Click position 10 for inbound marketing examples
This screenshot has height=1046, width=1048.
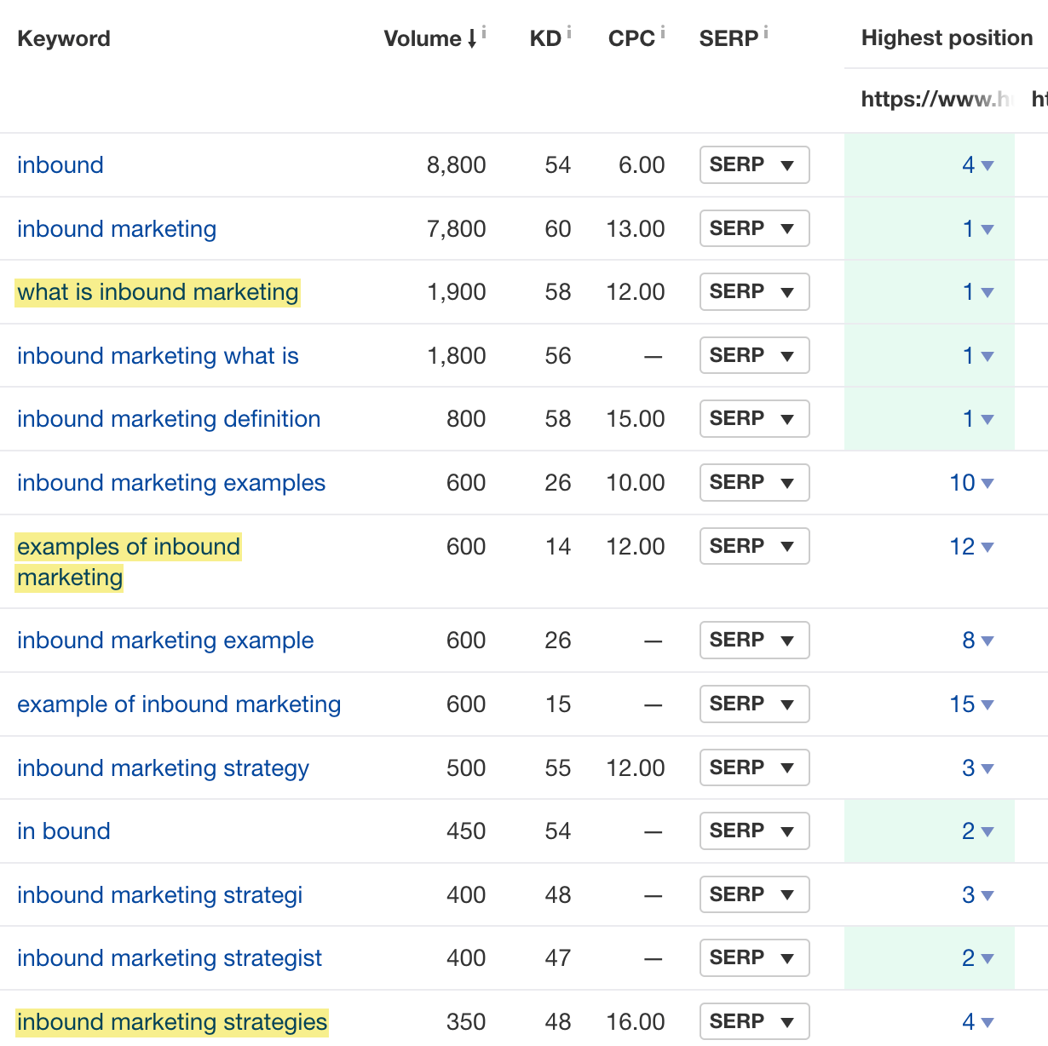pos(960,482)
